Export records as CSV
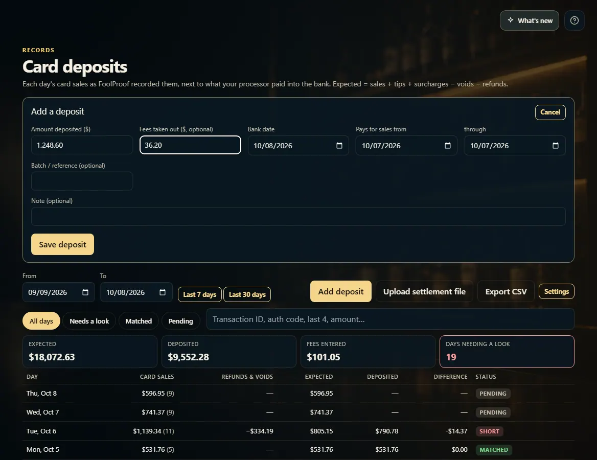The height and width of the screenshot is (460, 597). tap(506, 291)
